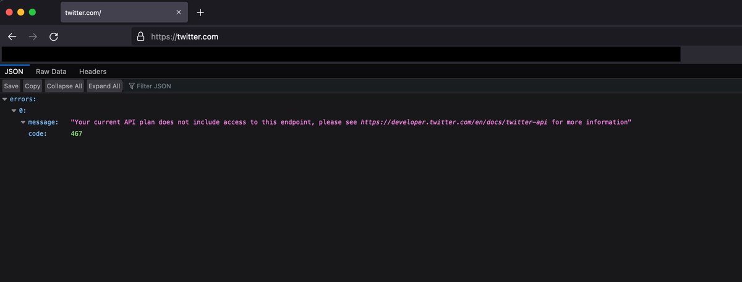This screenshot has width=742, height=282.
Task: Click the red macOS close window button
Action: (x=9, y=12)
